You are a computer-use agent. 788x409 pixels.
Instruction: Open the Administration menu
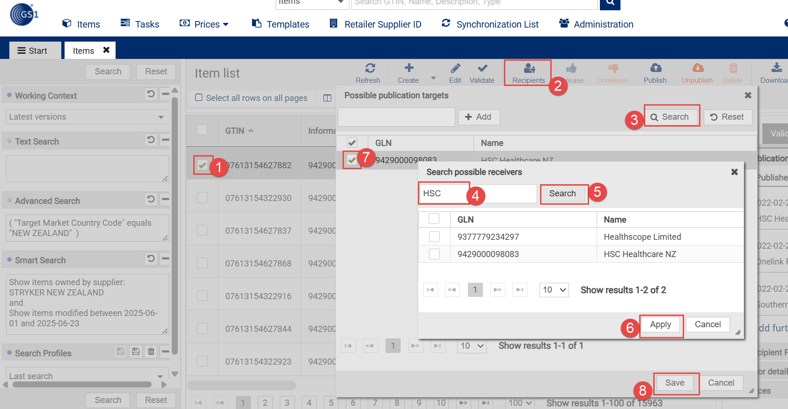596,24
